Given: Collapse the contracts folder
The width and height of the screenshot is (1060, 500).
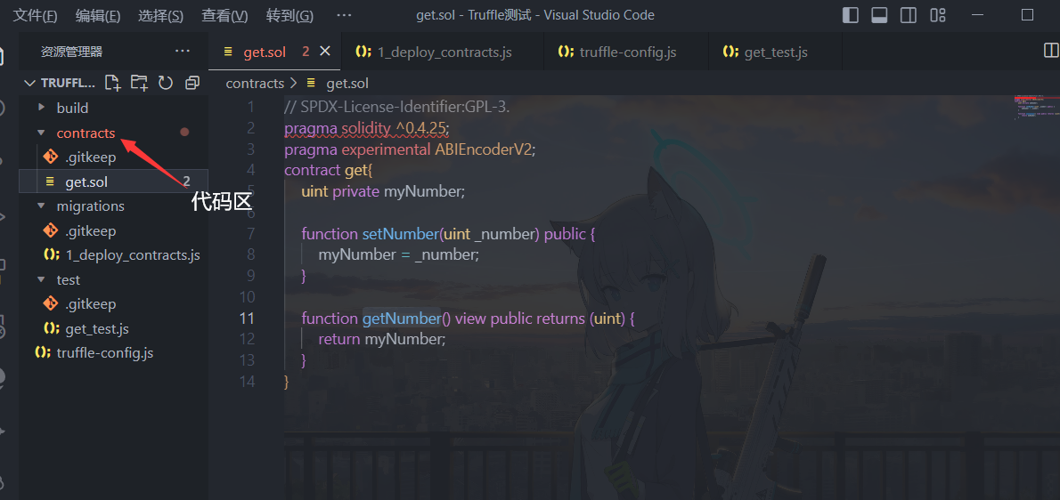Looking at the screenshot, I should pyautogui.click(x=42, y=133).
